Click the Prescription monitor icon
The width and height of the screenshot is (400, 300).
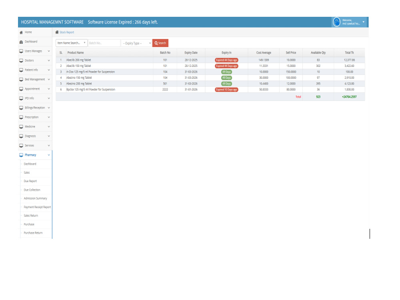[21, 117]
